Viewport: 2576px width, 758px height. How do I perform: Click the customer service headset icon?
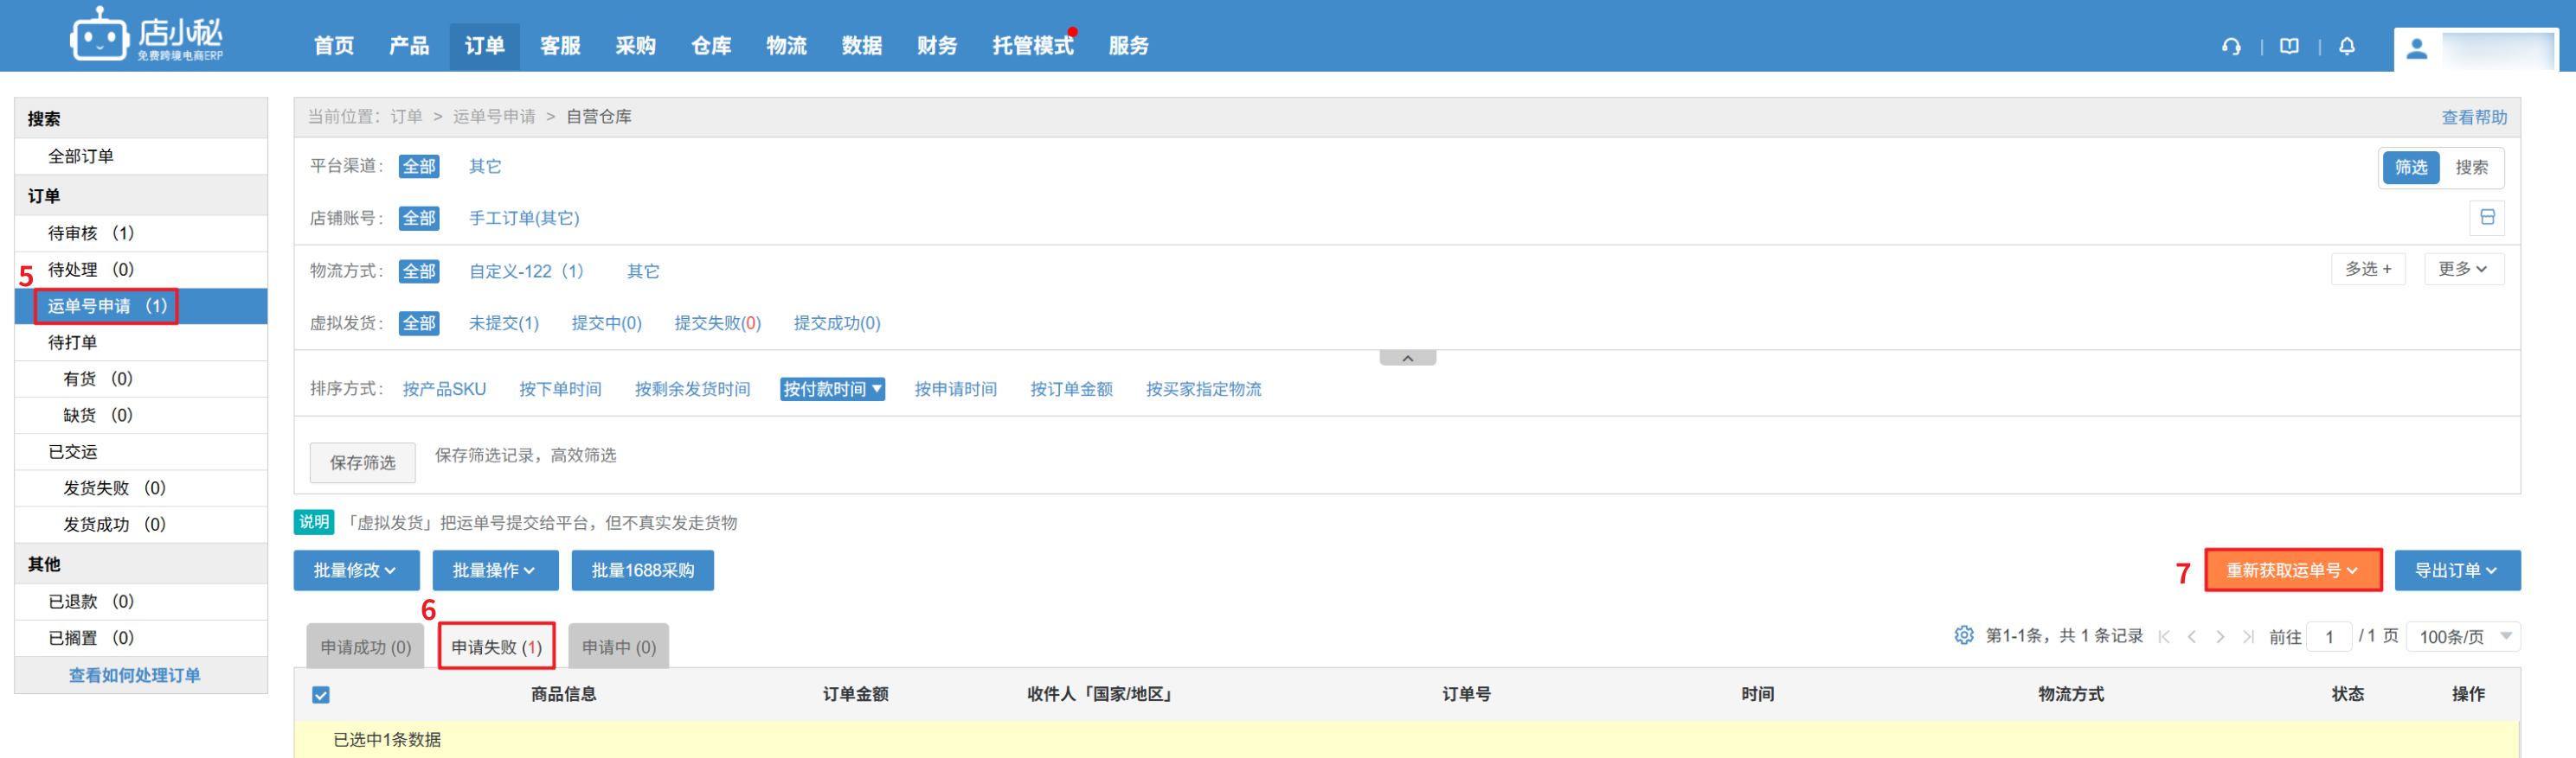[2231, 47]
